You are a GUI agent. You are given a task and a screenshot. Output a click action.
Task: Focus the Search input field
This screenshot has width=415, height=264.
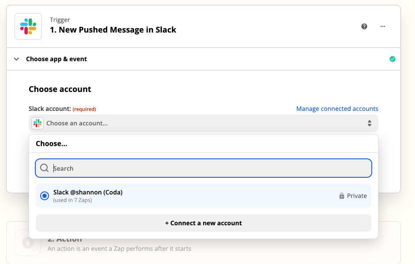tap(207, 168)
